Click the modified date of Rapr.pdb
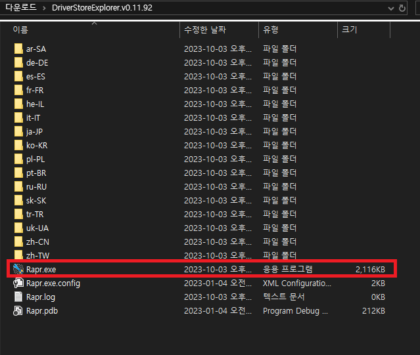Viewport: 420px width, 355px height. pos(218,311)
